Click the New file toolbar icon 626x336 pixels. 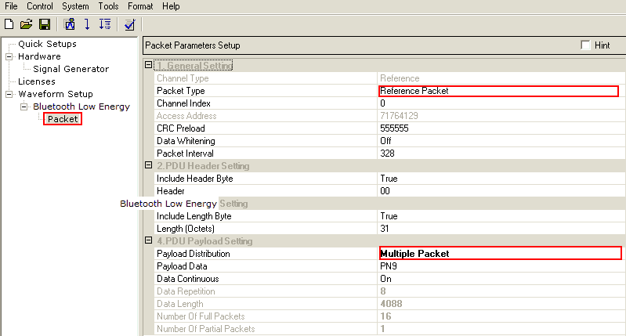click(x=9, y=24)
